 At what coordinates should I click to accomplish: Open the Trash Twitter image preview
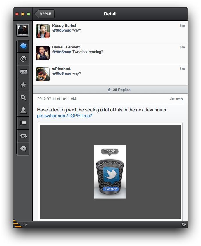pyautogui.click(x=110, y=172)
